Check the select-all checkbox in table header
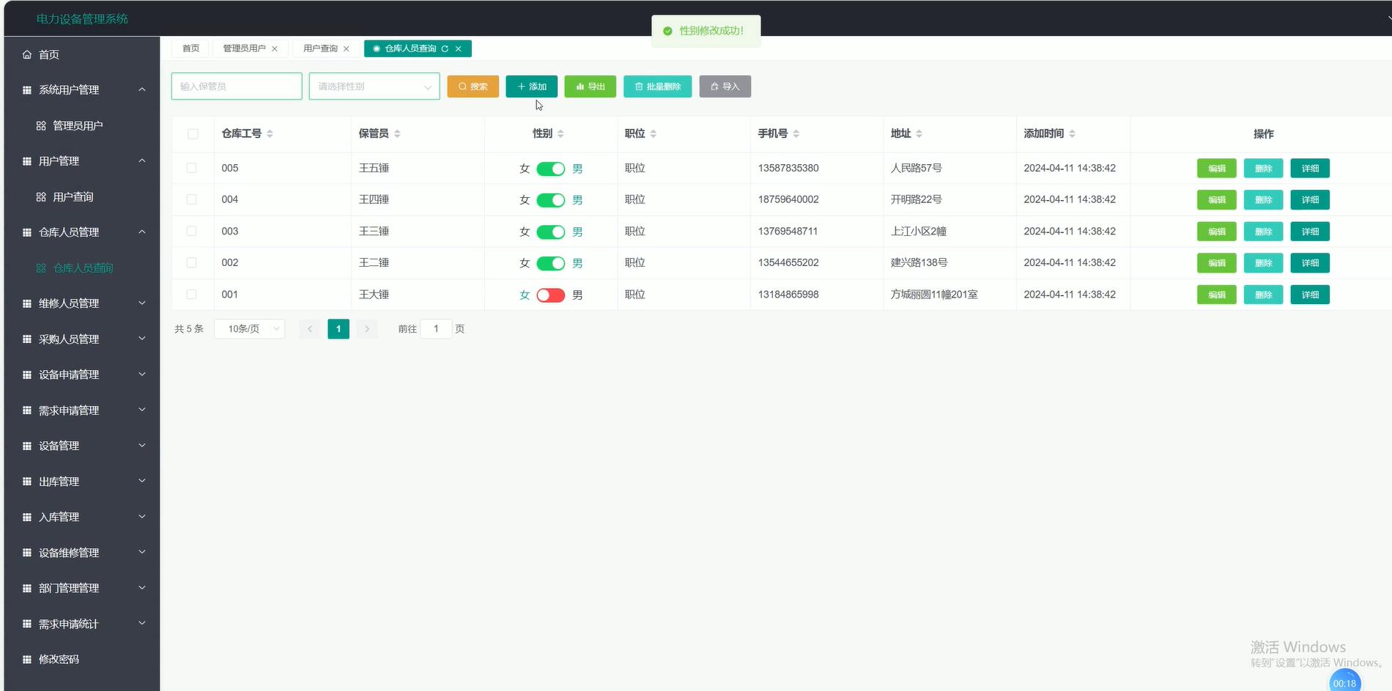Viewport: 1392px width, 691px height. pos(193,133)
